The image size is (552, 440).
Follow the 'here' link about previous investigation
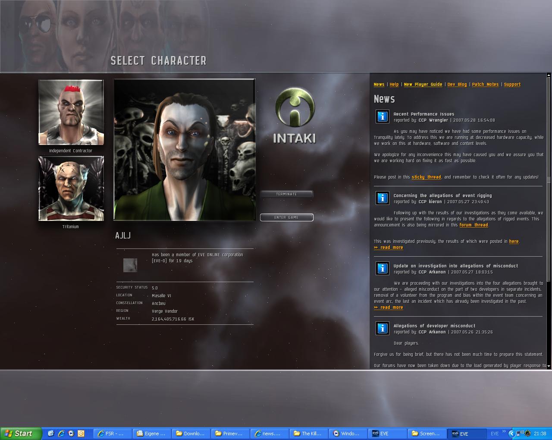(514, 242)
